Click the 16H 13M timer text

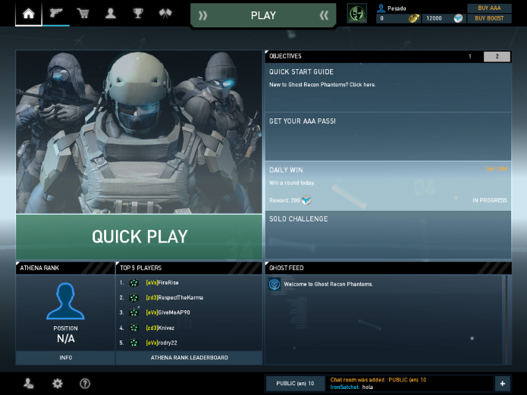pos(496,169)
